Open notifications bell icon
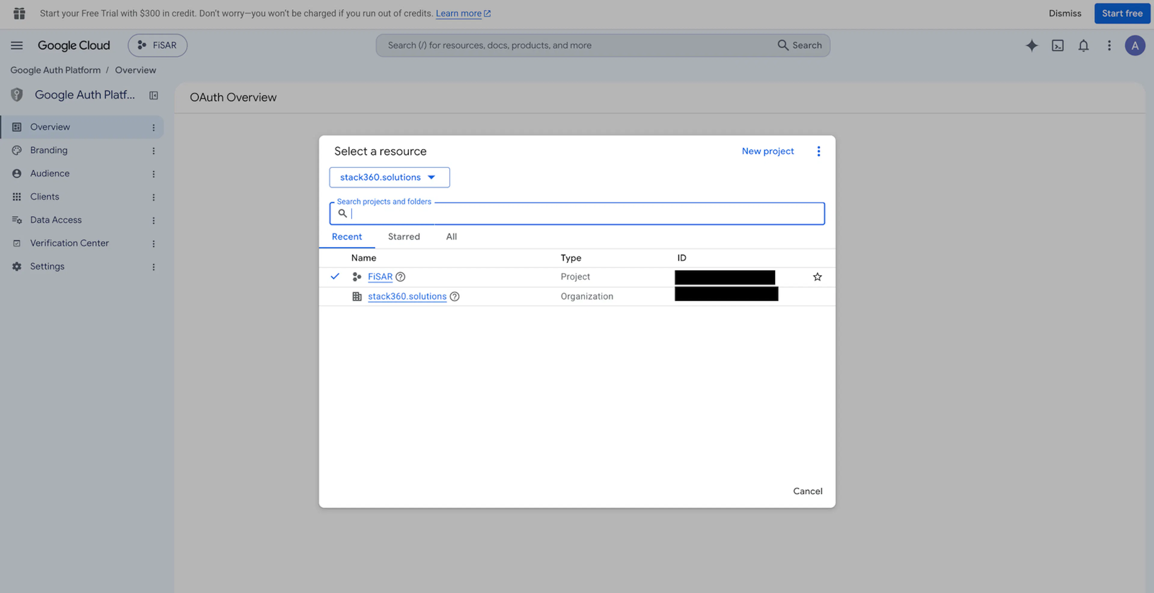1154x593 pixels. (1083, 45)
